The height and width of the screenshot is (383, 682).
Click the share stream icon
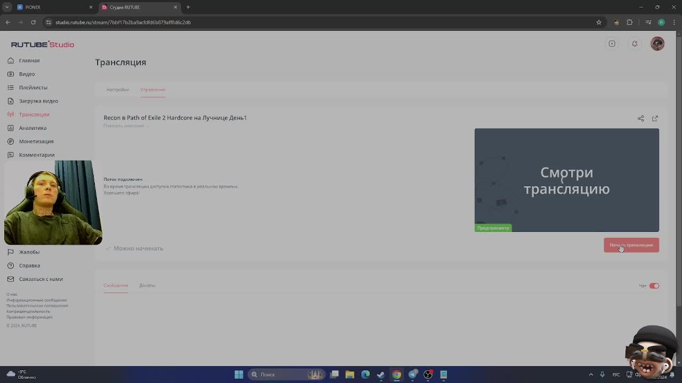tap(641, 118)
